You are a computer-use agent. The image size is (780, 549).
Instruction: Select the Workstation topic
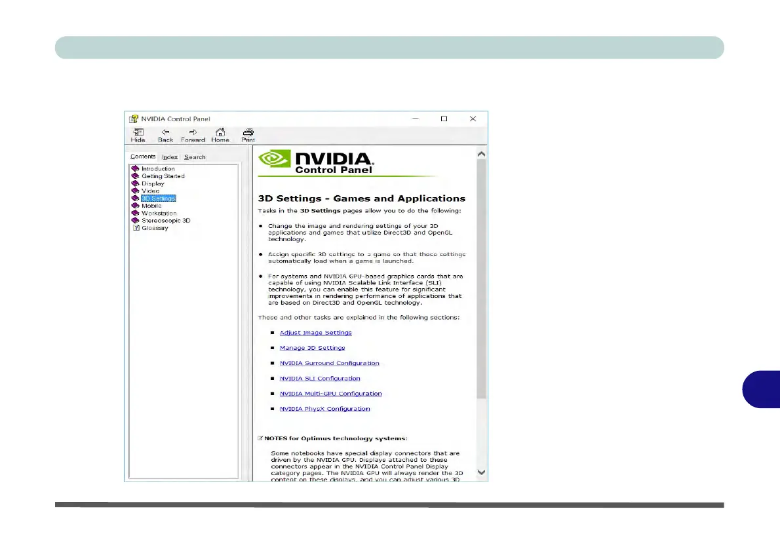pos(159,214)
